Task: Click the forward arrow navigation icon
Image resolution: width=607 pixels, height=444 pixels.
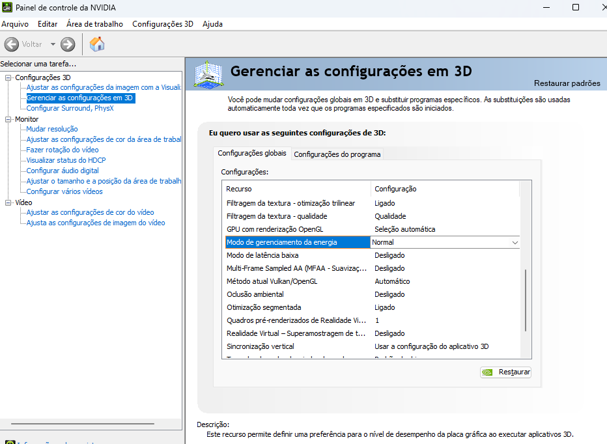Action: (x=68, y=44)
